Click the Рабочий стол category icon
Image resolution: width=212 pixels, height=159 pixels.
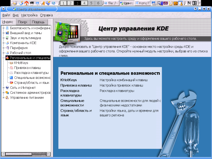pos(7,53)
